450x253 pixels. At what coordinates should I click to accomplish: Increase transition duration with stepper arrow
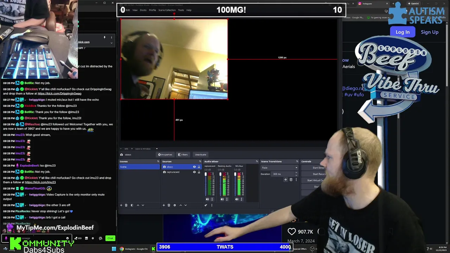click(296, 173)
